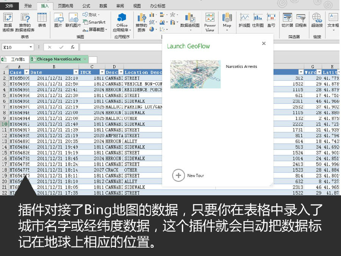
Task: Click the Insert Function fx button
Action: click(x=73, y=47)
